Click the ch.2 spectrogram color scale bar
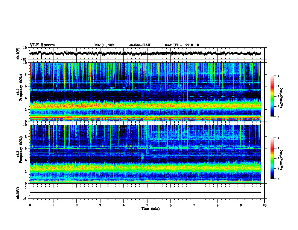Screen dimensions: 298x230 [272, 158]
